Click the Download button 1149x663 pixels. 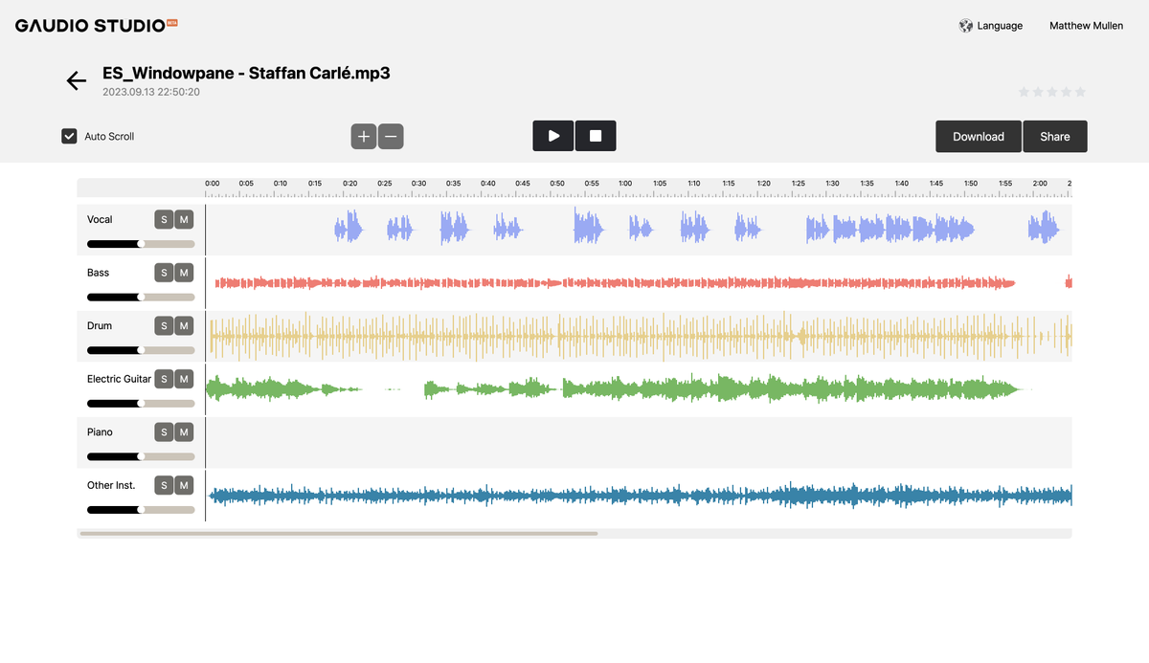[x=978, y=136]
